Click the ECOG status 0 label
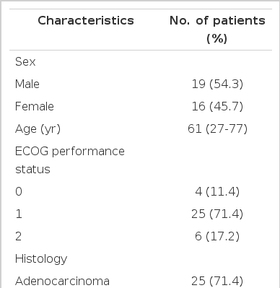280x288 pixels. pyautogui.click(x=19, y=191)
